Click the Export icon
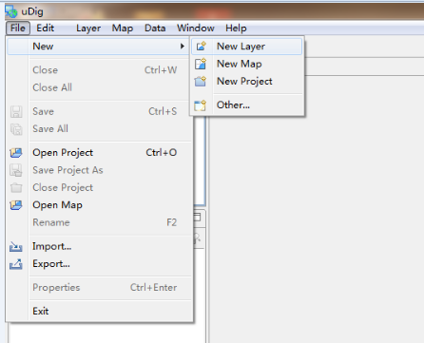Image resolution: width=424 pixels, height=343 pixels. [16, 264]
